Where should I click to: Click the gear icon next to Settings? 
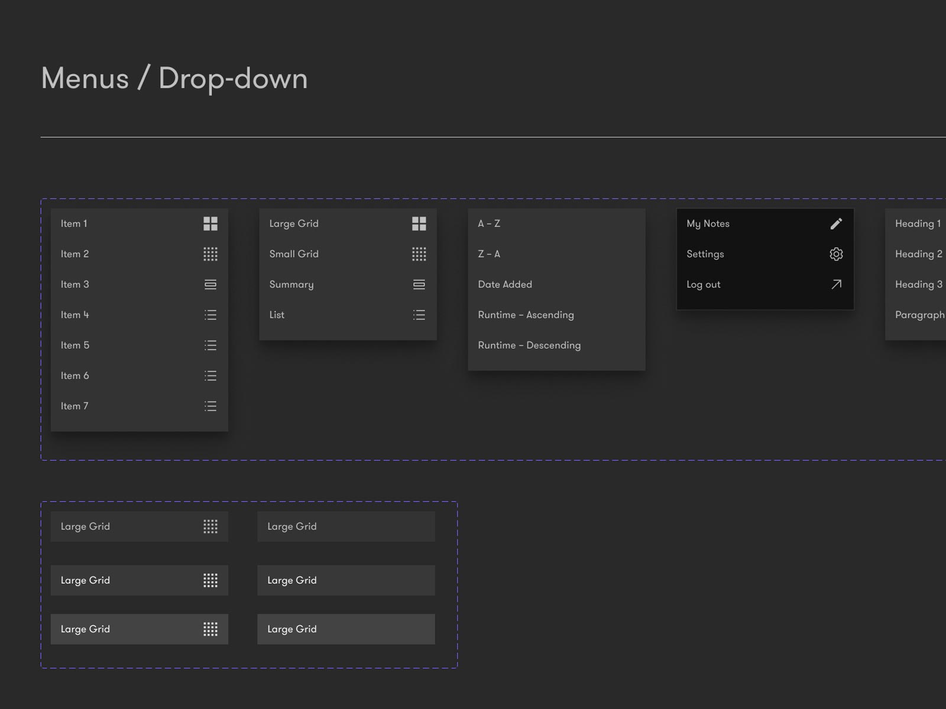pyautogui.click(x=836, y=254)
